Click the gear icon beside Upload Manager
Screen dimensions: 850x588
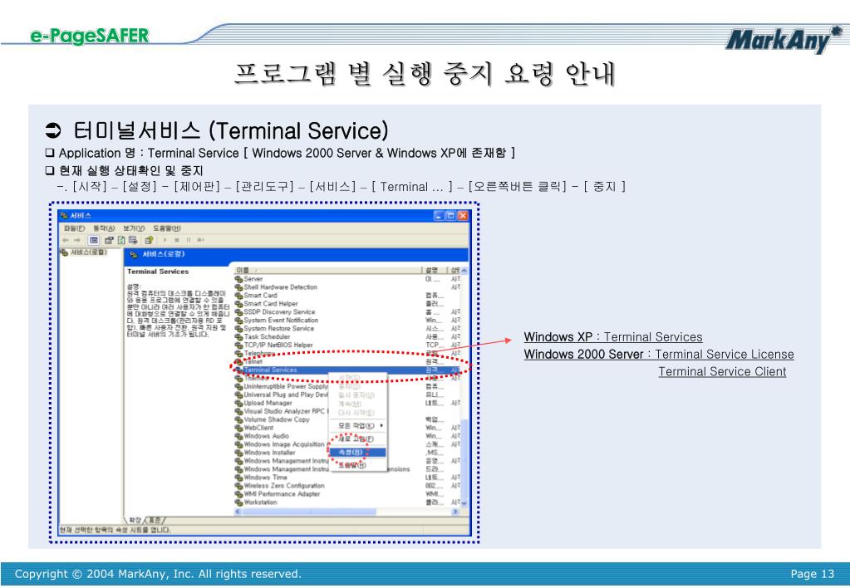238,403
